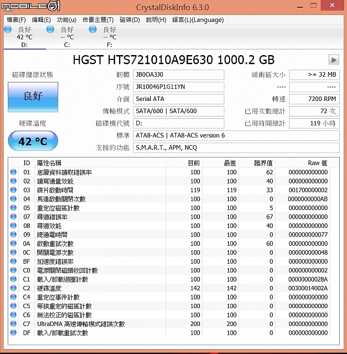The width and height of the screenshot is (347, 354).
Task: Click the blue status orb for disk F:
Action: pos(93,29)
